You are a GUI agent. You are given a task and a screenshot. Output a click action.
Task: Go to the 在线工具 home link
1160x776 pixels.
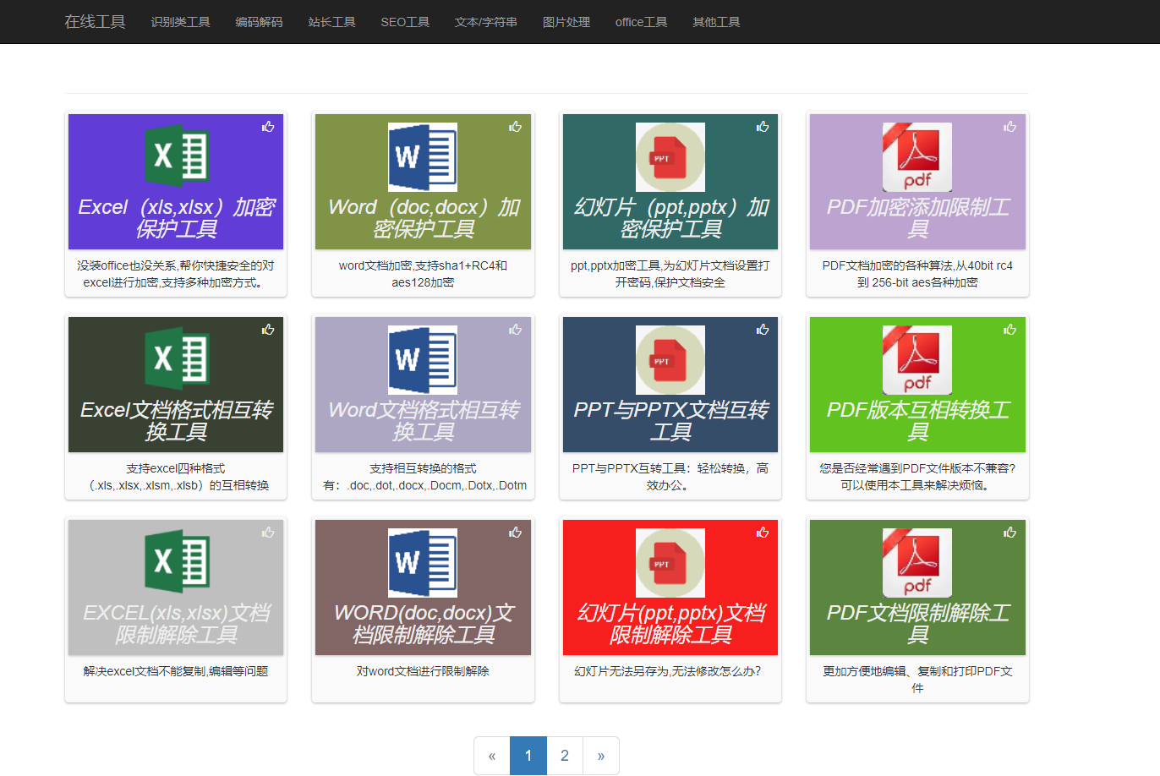click(x=95, y=22)
